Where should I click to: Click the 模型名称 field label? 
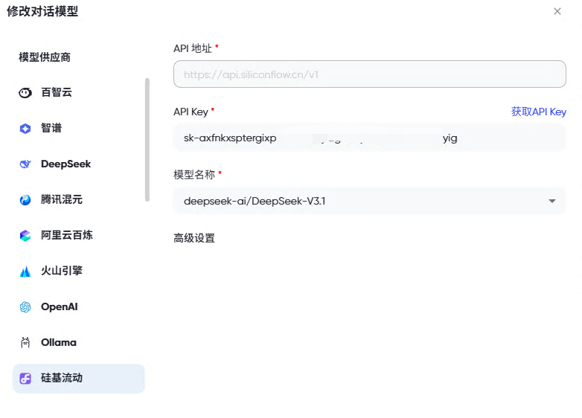pos(194,174)
